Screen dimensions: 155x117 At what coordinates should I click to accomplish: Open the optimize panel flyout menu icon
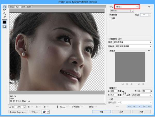[x=150, y=7]
